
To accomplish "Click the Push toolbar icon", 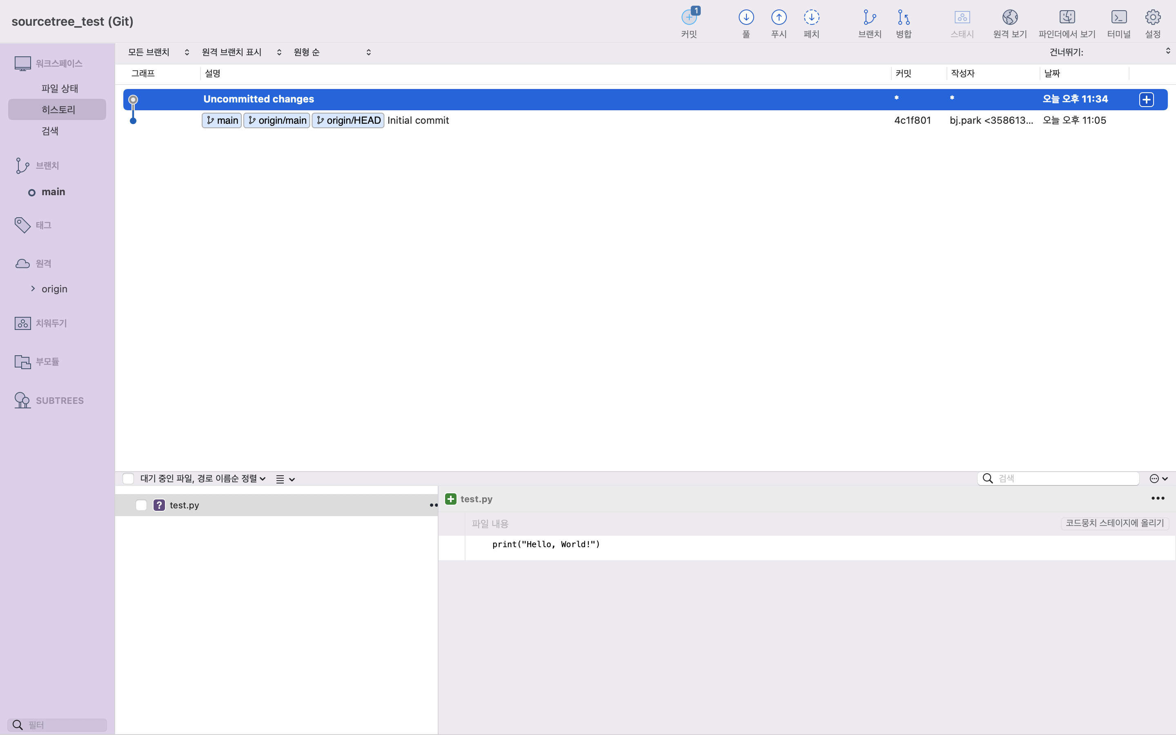I will [x=779, y=18].
